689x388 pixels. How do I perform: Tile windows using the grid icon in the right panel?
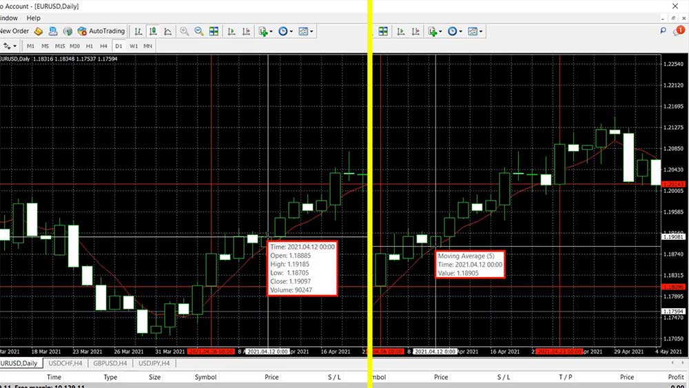click(x=383, y=31)
